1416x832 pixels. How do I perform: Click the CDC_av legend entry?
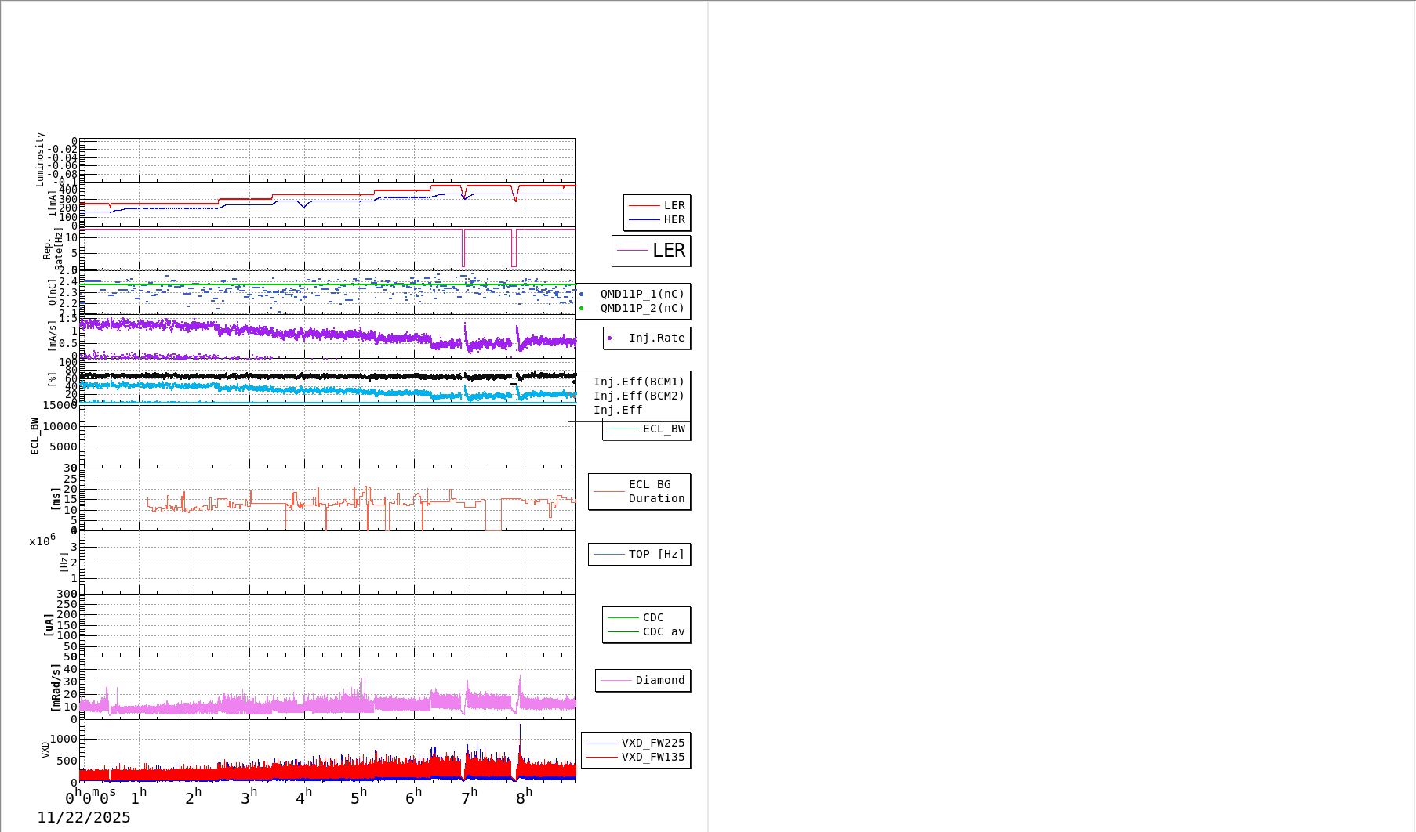pyautogui.click(x=647, y=632)
